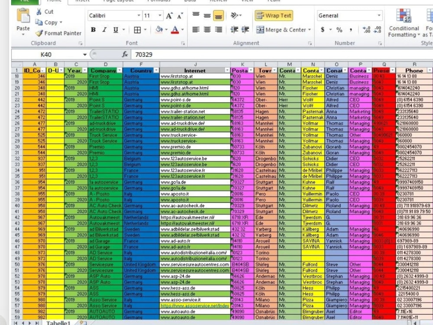This screenshot has width=433, height=325.
Task: Increase Decimal places
Action: pos(366,29)
